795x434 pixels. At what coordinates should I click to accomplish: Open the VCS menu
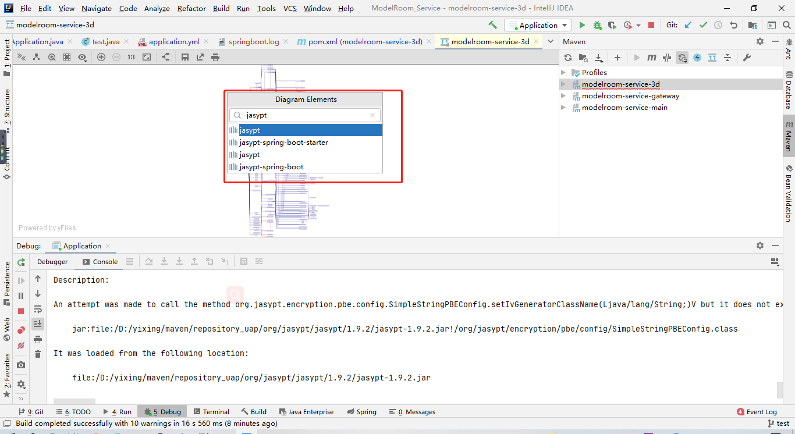coord(290,8)
